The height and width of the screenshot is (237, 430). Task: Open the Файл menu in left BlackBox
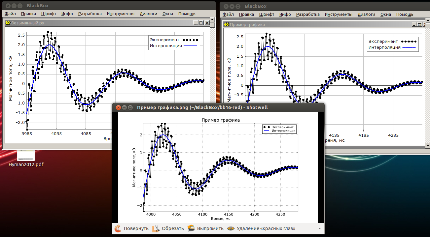10,14
